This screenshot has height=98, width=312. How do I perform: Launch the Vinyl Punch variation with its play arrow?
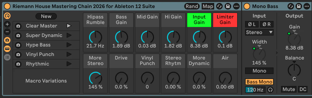coord(69,54)
